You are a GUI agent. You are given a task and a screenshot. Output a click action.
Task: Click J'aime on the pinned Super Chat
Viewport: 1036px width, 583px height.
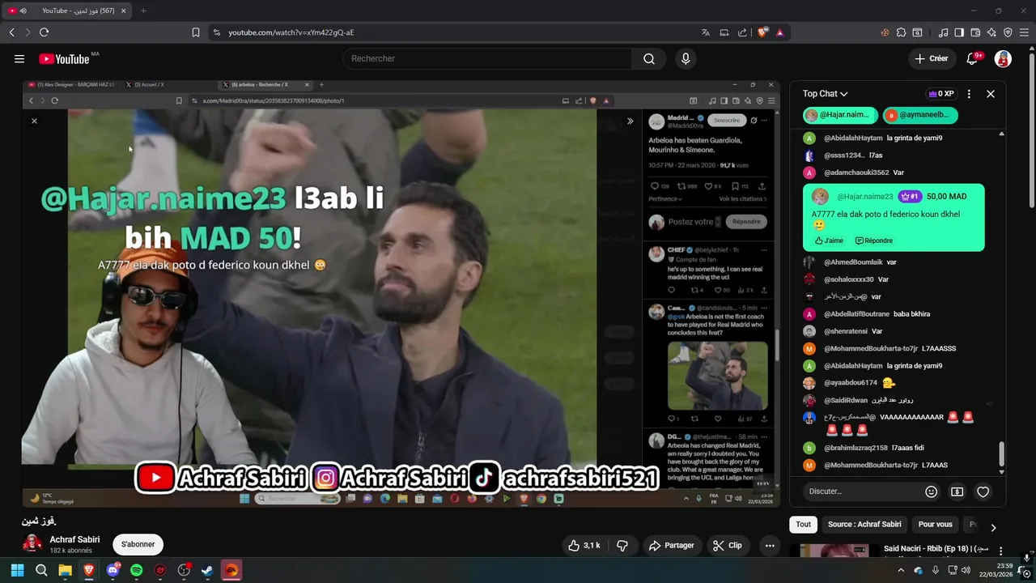pyautogui.click(x=829, y=240)
